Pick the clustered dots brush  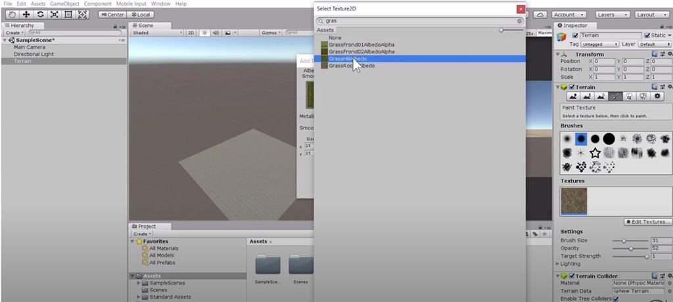(x=581, y=167)
